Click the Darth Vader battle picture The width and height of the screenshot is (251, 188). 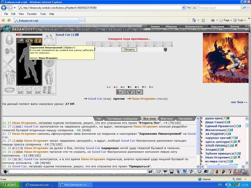225,58
